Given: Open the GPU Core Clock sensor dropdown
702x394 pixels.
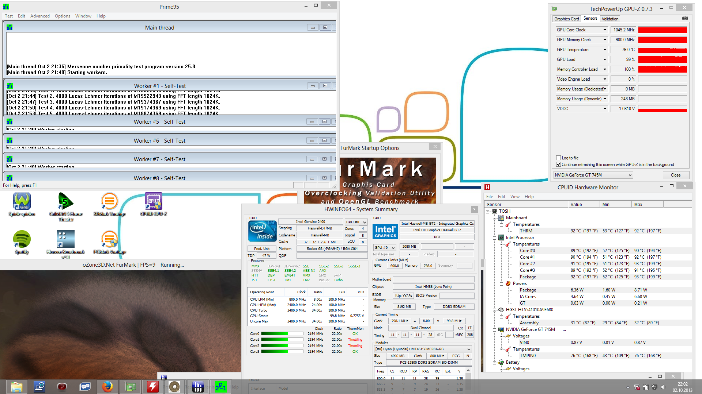Looking at the screenshot, I should tap(605, 30).
